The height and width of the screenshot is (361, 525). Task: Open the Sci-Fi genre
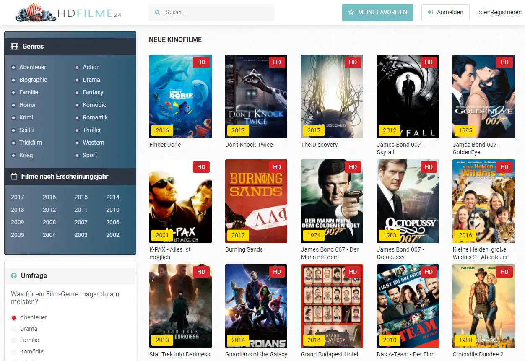(x=26, y=130)
